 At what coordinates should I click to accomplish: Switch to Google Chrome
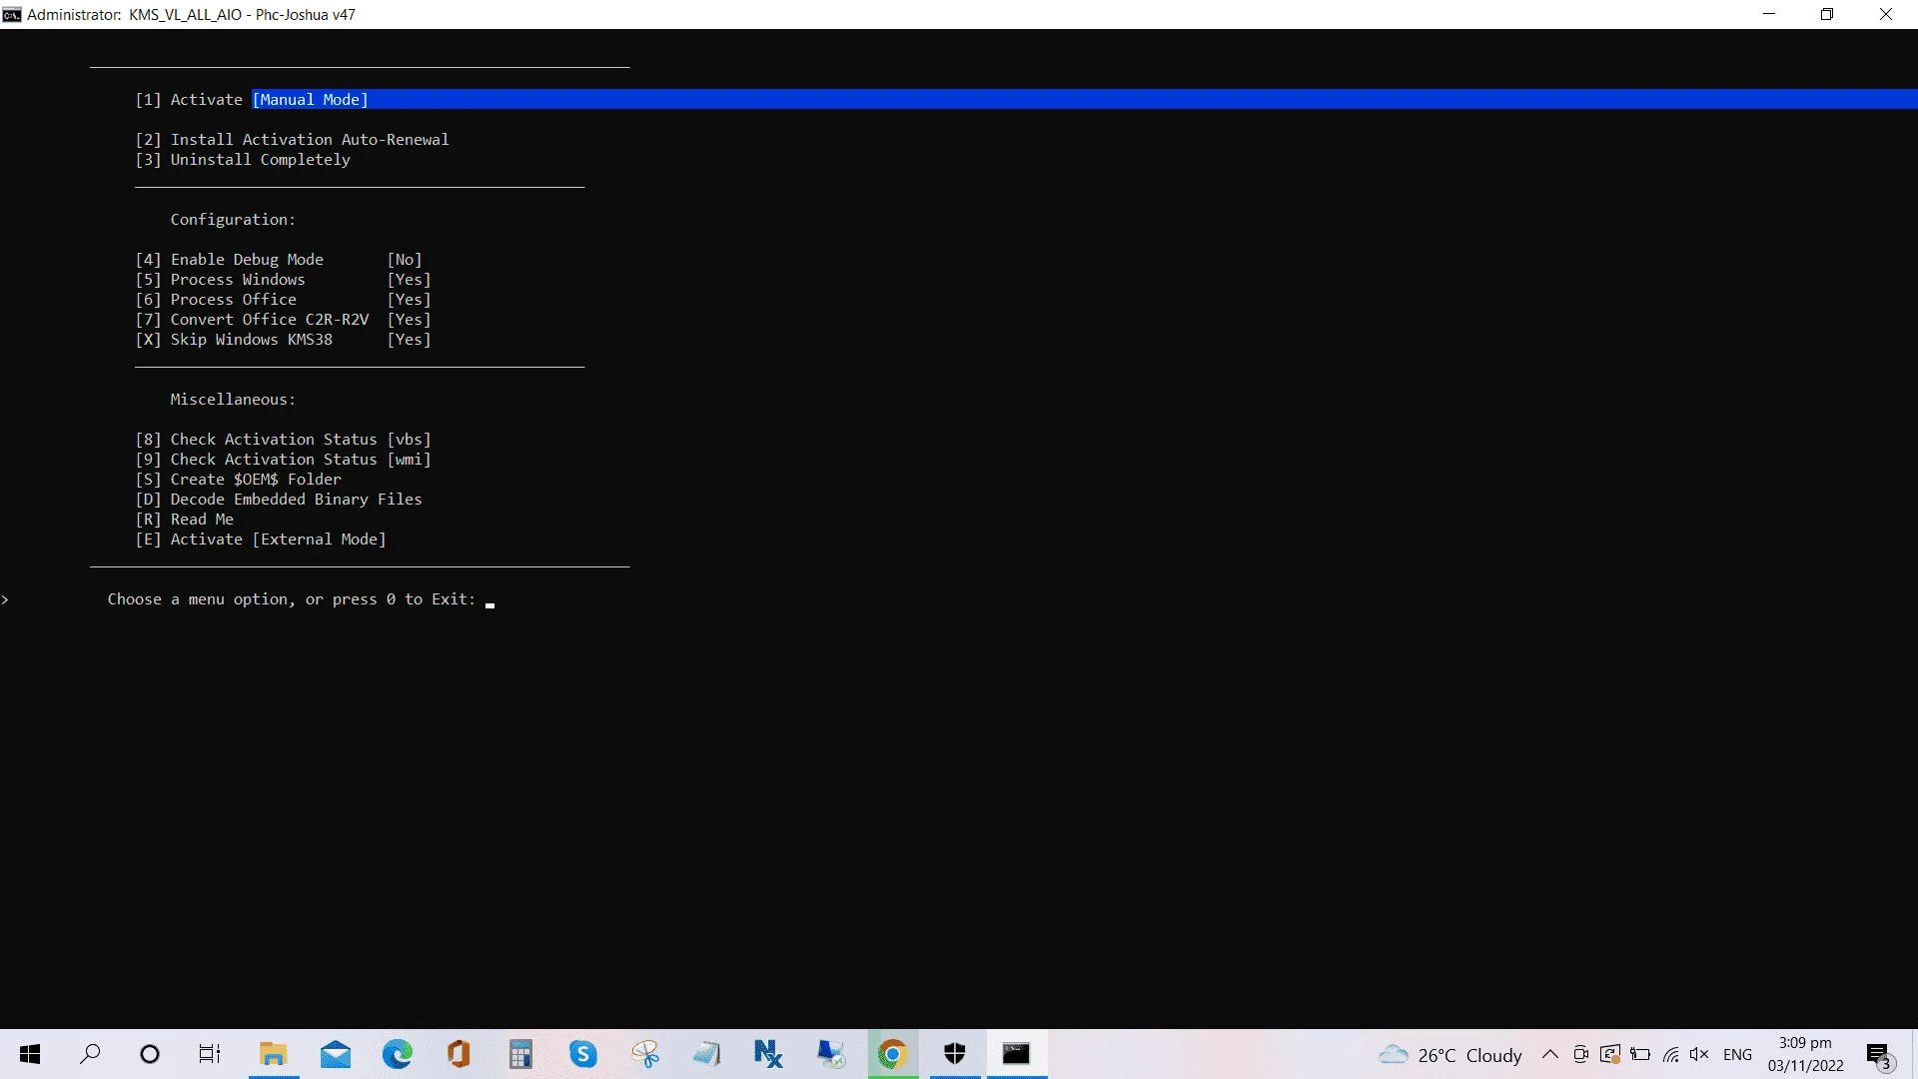point(892,1054)
